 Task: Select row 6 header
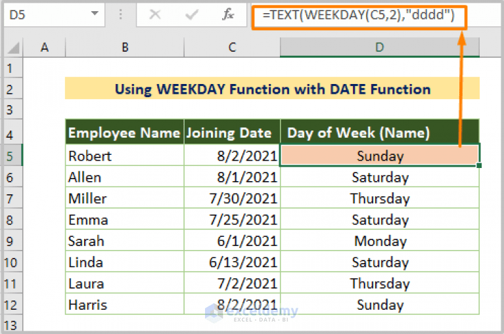click(13, 177)
